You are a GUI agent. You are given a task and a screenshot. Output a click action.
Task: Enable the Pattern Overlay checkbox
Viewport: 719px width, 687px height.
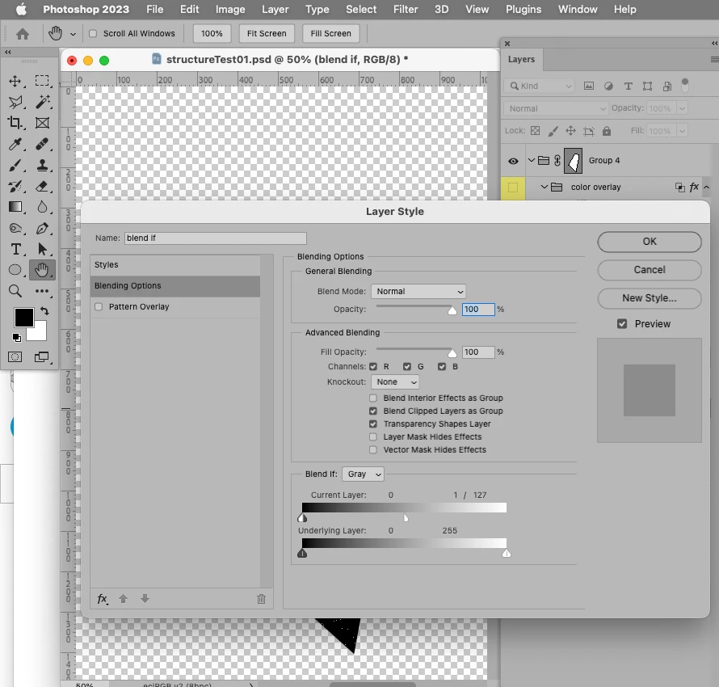pyautogui.click(x=99, y=306)
